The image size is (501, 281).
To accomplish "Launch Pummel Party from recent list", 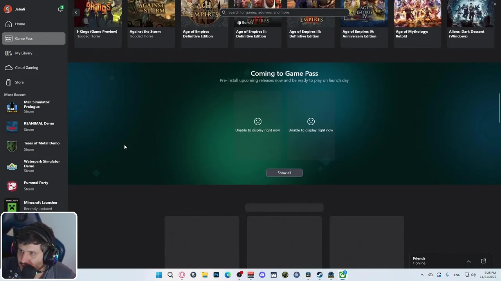I will [34, 186].
